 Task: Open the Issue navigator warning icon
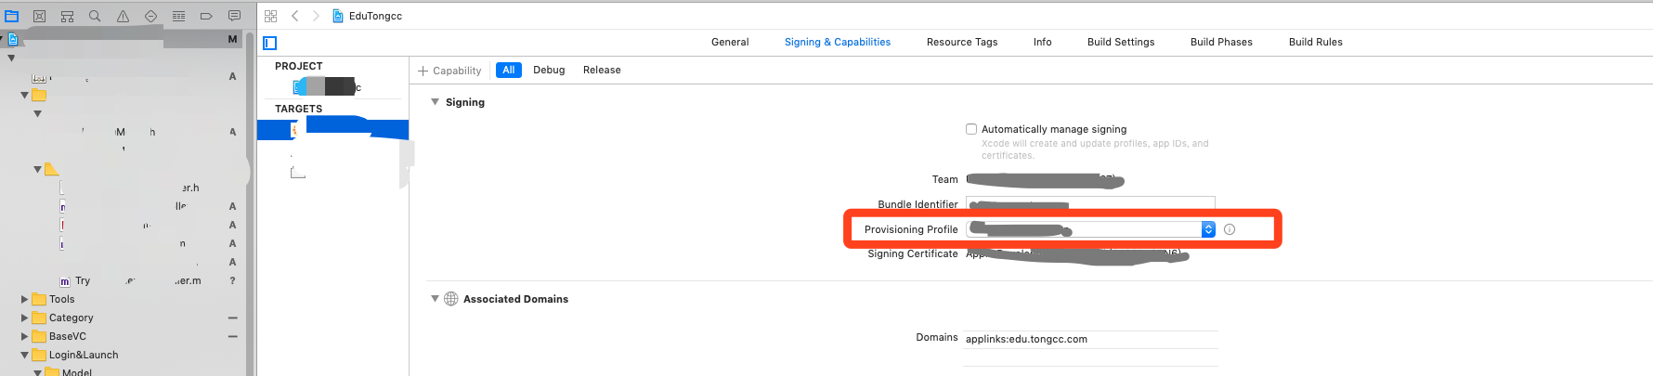pyautogui.click(x=123, y=16)
